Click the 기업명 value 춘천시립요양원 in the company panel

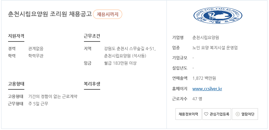206,38
